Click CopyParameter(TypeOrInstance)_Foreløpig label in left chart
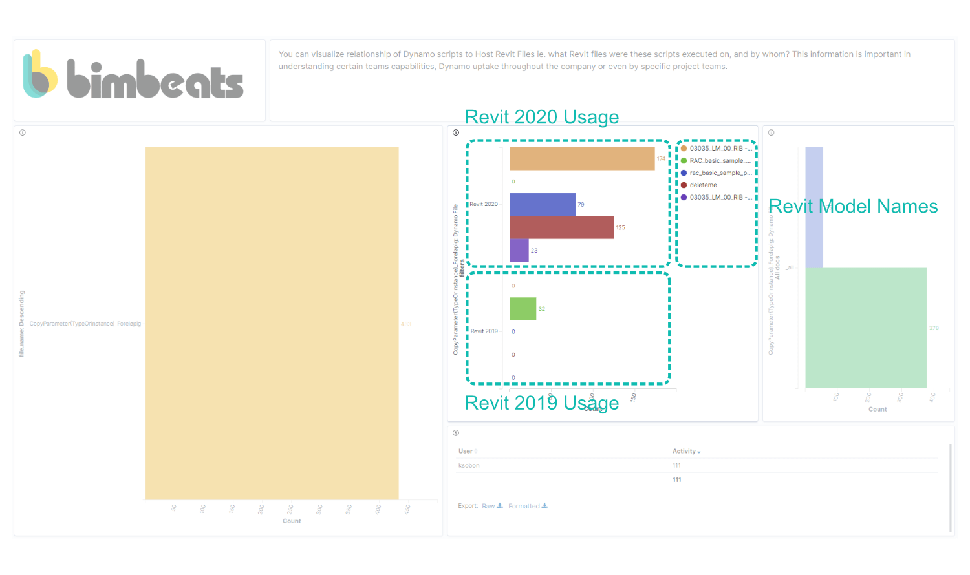Viewport: 970px width, 575px height. 85,324
